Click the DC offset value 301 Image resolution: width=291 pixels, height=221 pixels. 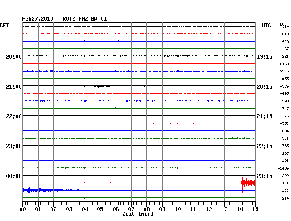[286, 138]
